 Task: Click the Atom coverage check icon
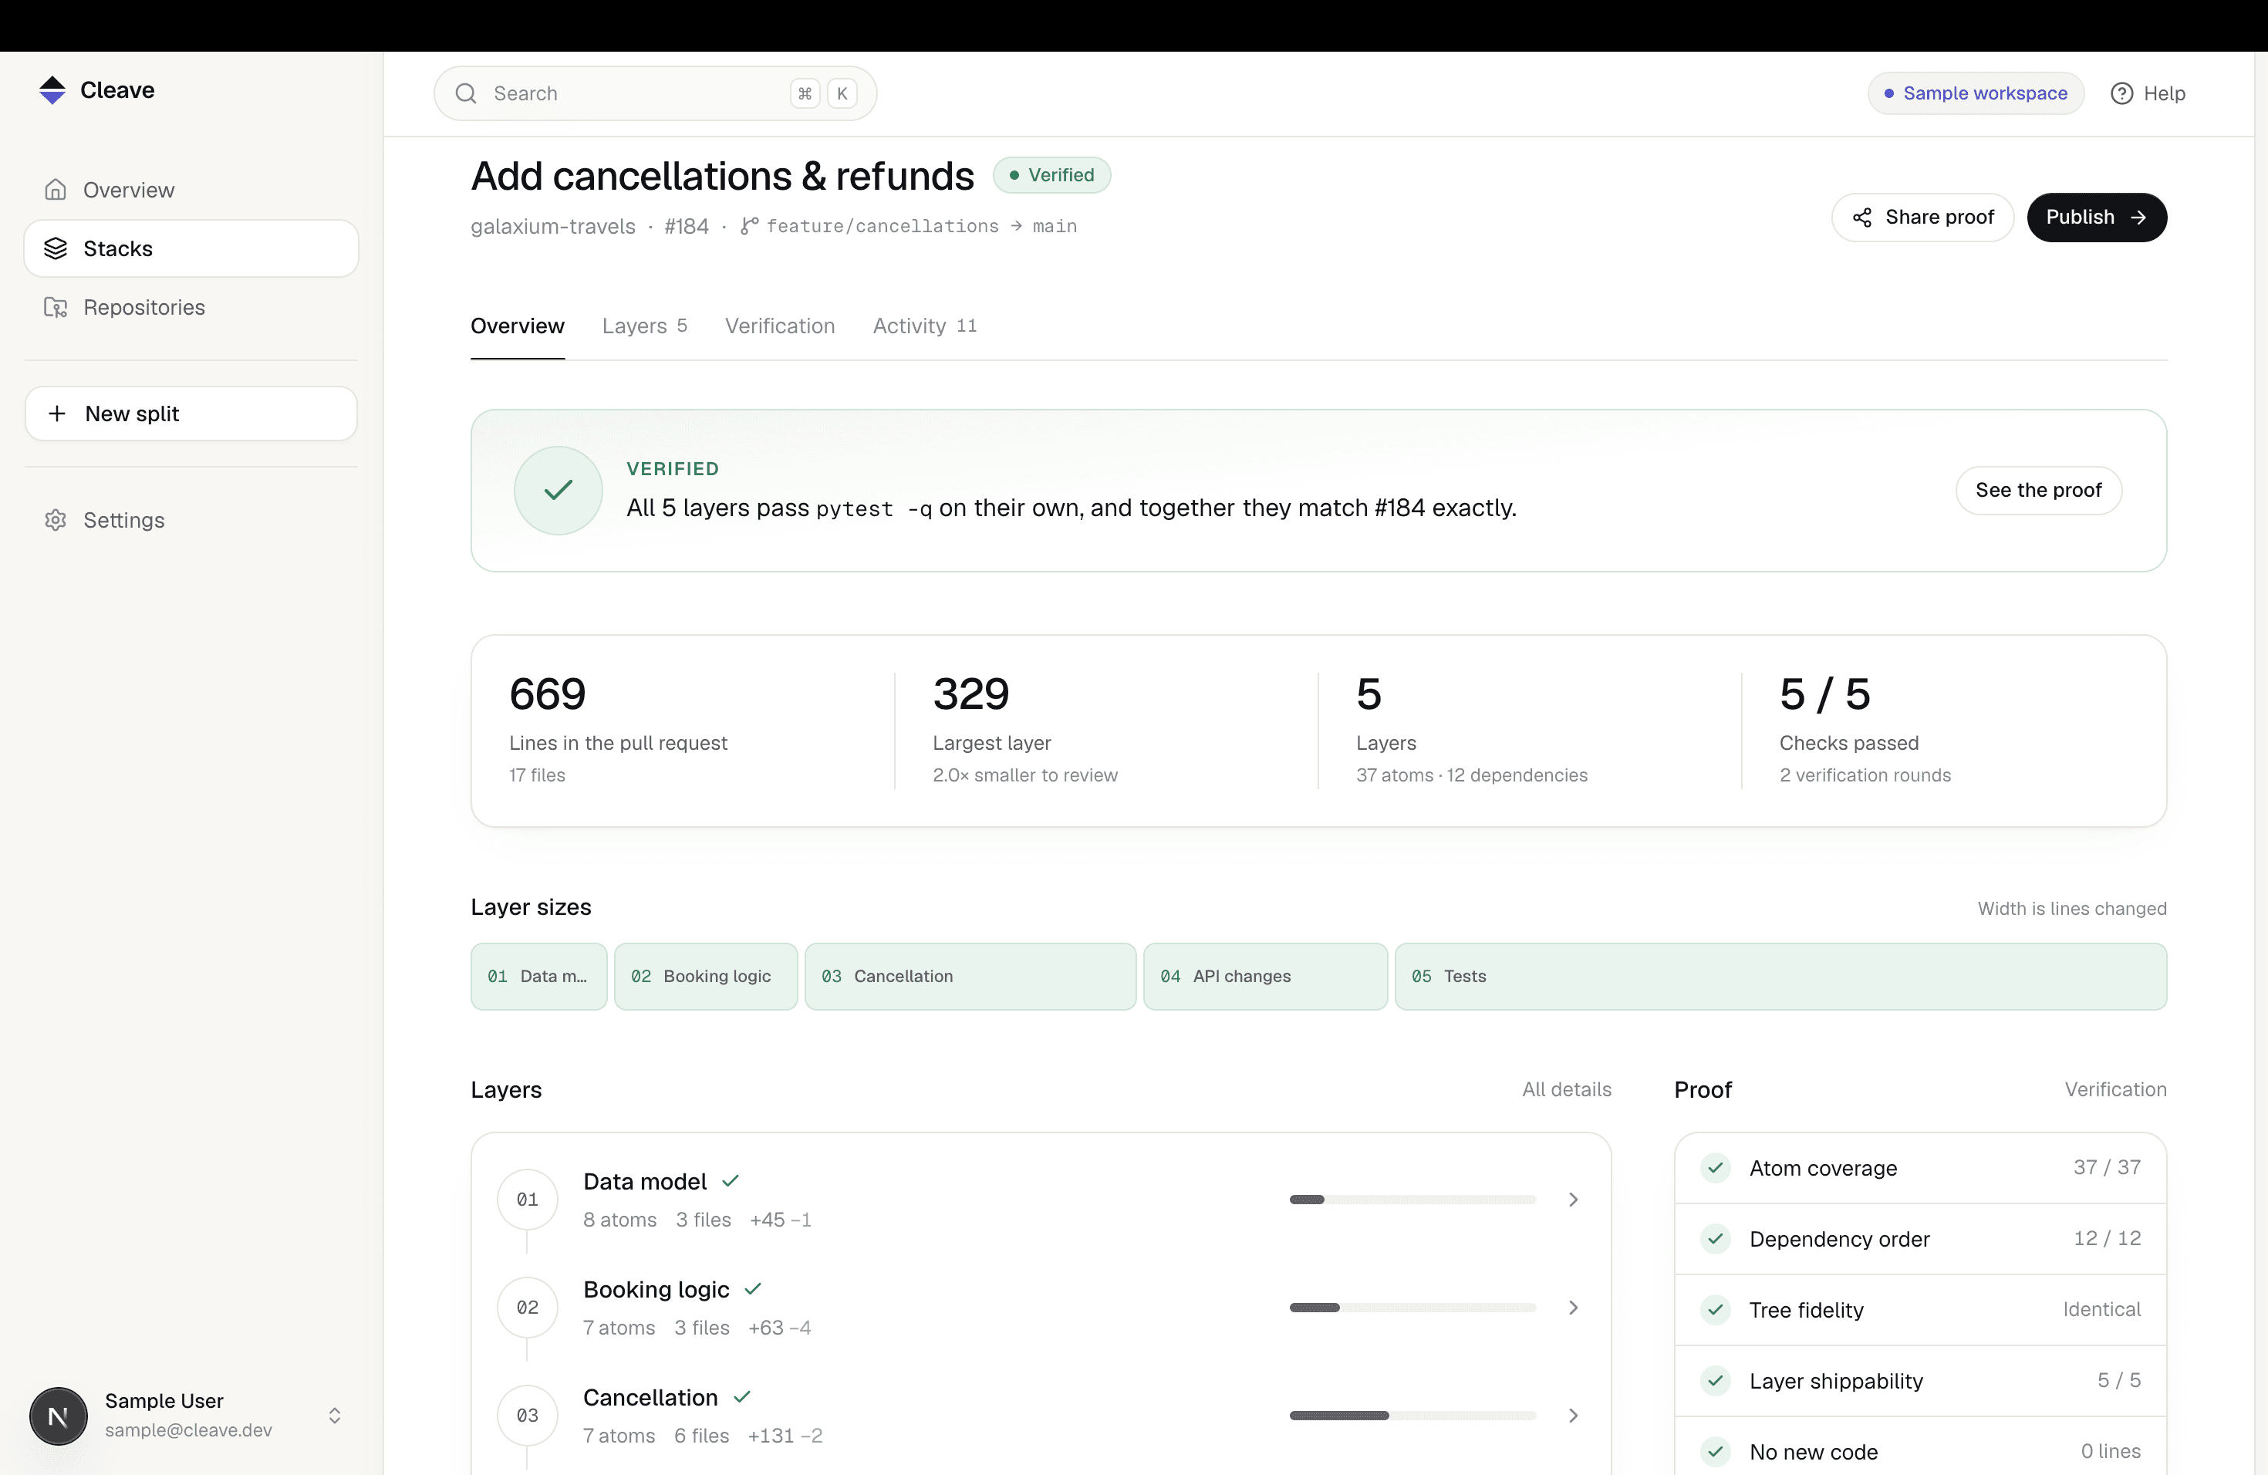point(1716,1167)
